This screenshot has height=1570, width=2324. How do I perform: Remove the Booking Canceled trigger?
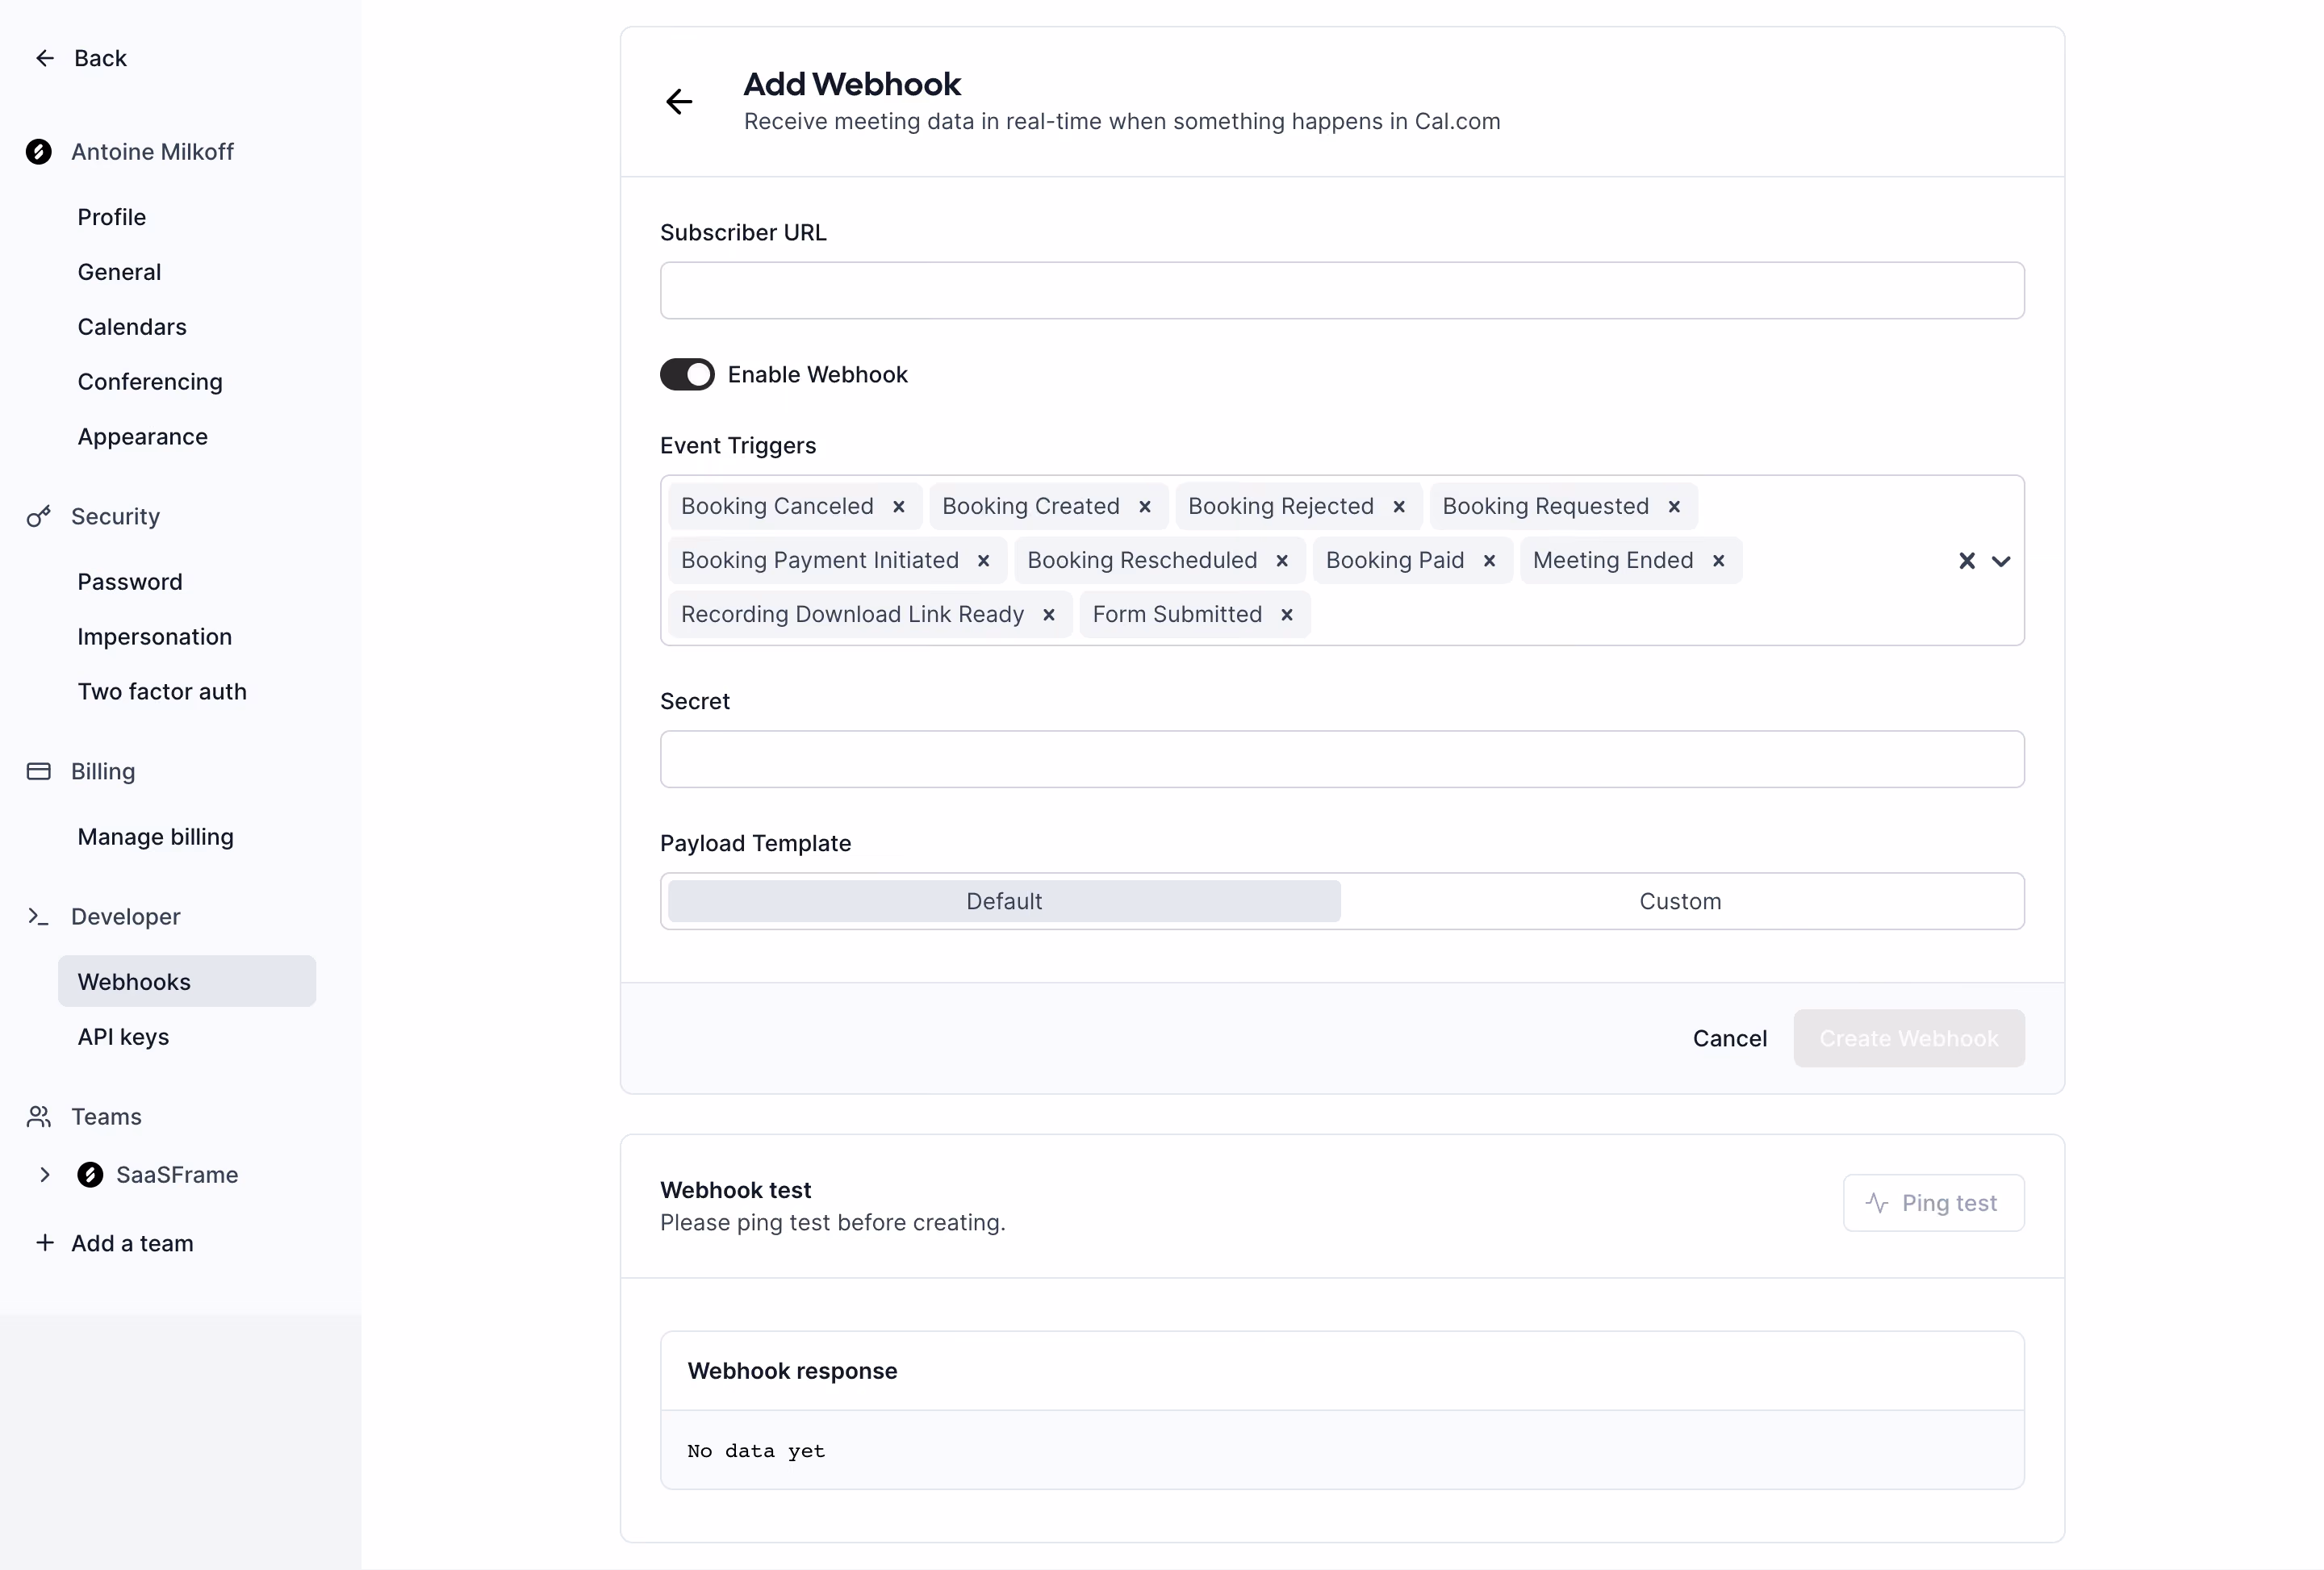tap(899, 507)
